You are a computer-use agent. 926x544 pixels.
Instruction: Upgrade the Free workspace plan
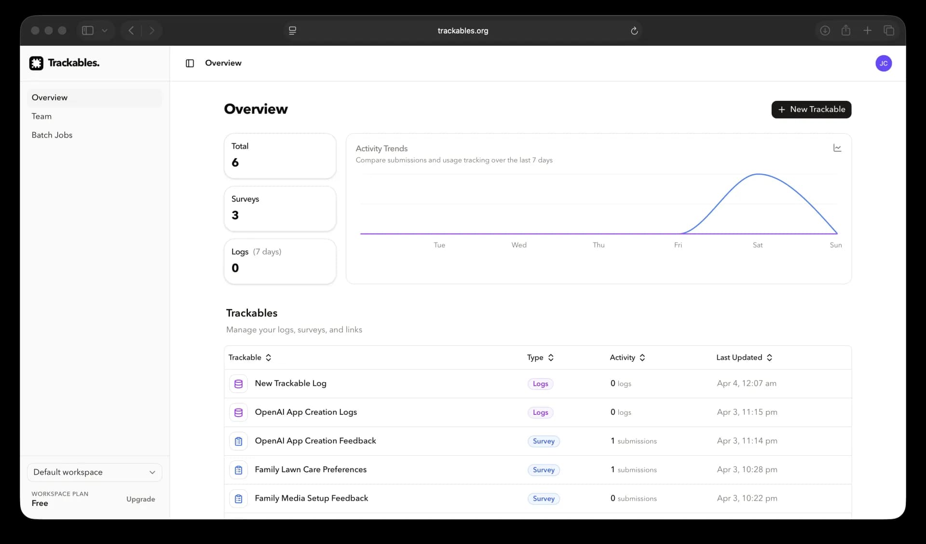coord(140,499)
